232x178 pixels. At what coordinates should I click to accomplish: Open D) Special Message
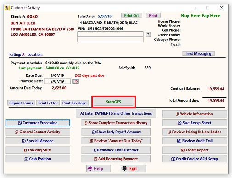click(x=38, y=141)
